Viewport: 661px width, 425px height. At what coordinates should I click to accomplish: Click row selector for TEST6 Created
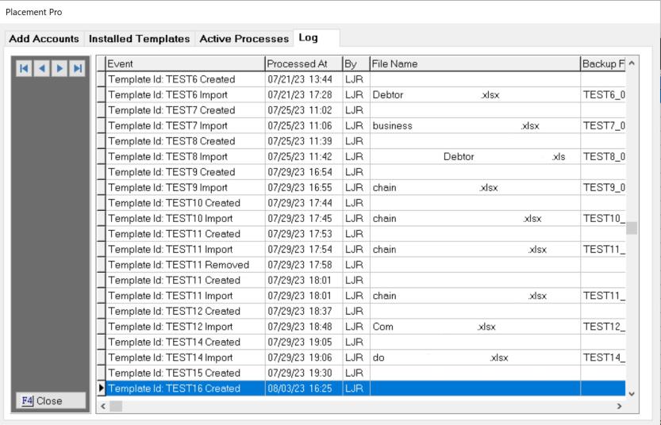pyautogui.click(x=101, y=79)
